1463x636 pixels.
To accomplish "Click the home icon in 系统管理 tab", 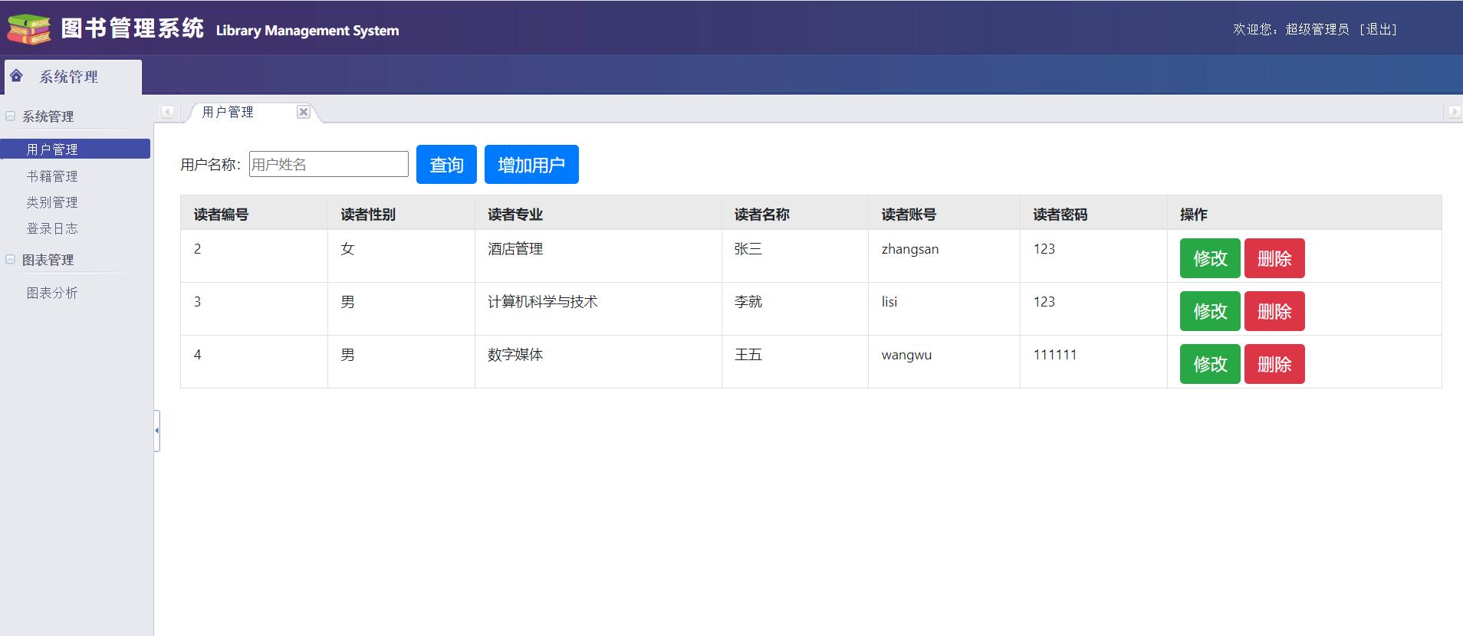I will [16, 76].
